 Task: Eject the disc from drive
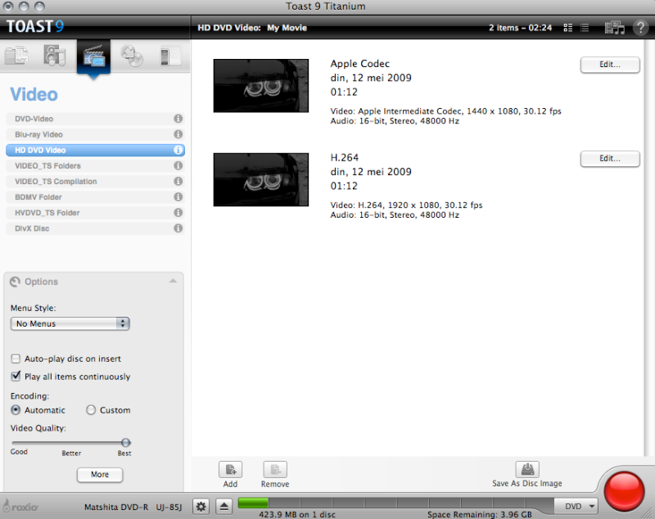tap(224, 507)
